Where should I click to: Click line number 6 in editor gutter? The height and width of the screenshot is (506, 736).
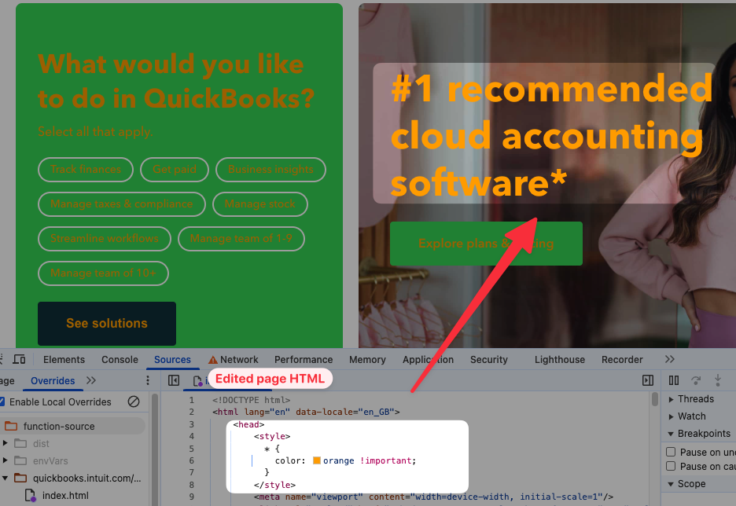(192, 460)
